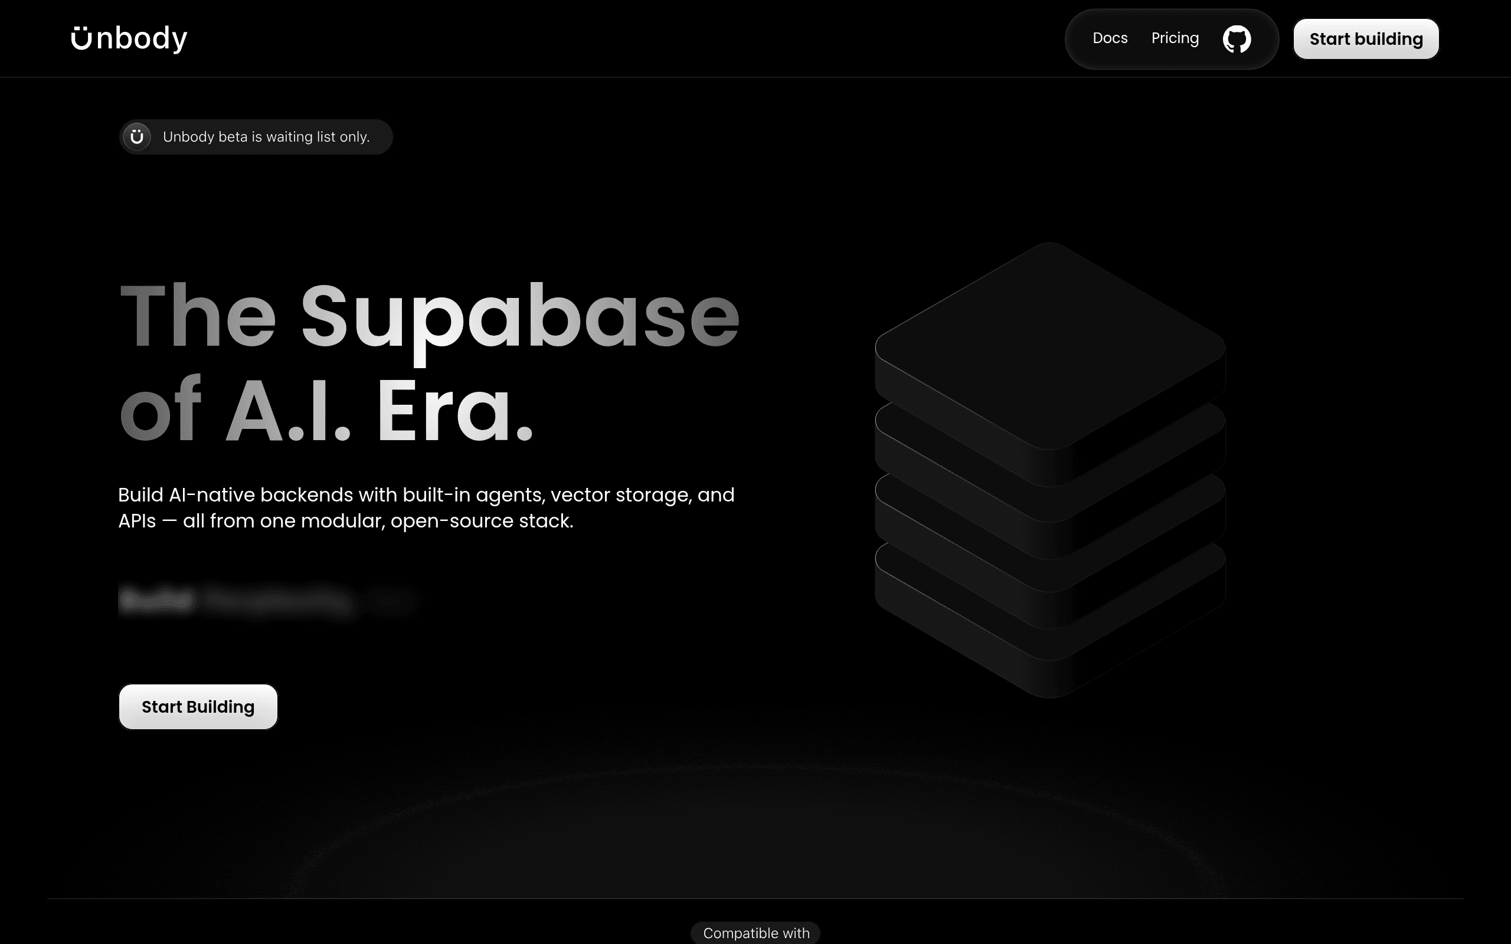Open the GitHub repository icon
The image size is (1511, 944).
(1237, 39)
